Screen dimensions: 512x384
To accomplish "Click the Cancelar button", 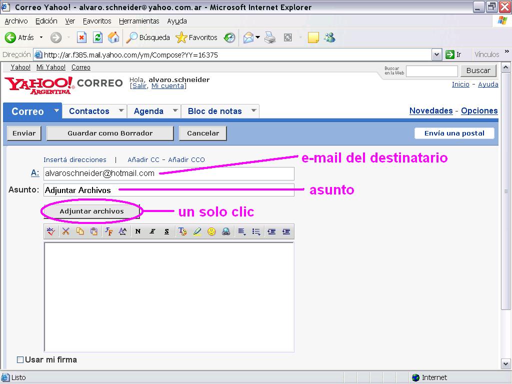I will click(x=203, y=133).
